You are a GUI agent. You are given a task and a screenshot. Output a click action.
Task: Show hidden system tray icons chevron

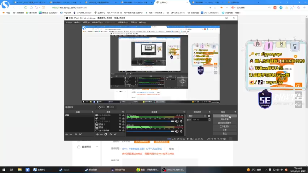(x=266, y=170)
